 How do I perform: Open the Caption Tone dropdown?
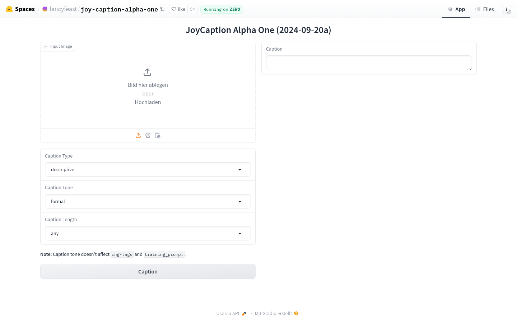148,201
